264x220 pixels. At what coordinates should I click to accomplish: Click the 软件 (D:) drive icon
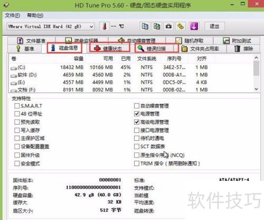(x=14, y=76)
